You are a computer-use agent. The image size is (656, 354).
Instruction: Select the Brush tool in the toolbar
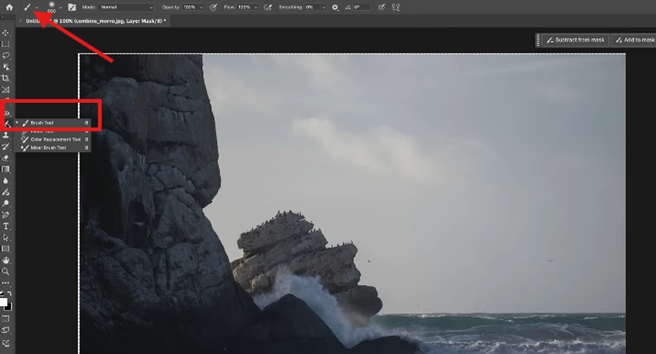coord(7,124)
